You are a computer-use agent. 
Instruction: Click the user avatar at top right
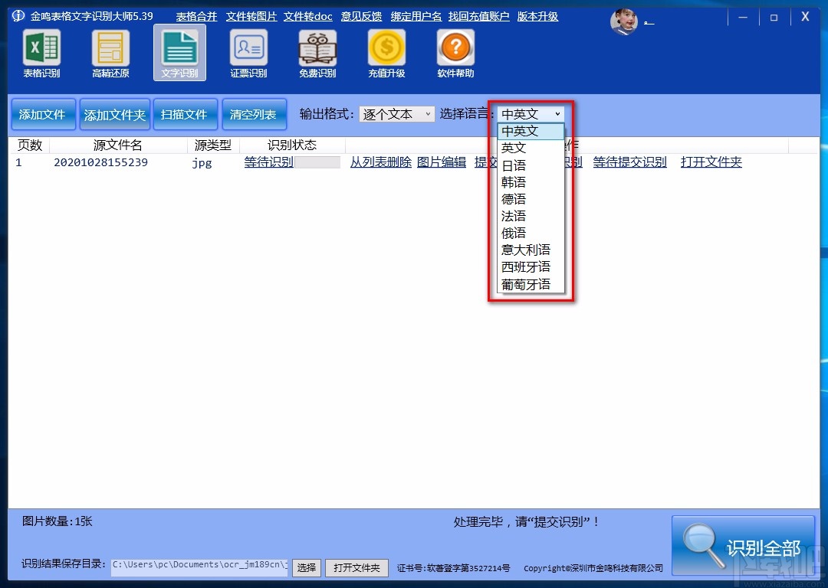[x=624, y=21]
